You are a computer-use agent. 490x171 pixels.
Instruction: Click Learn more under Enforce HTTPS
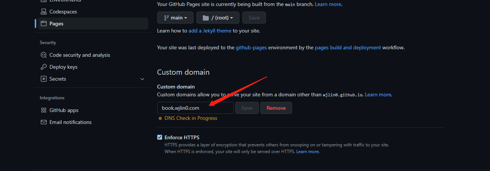click(307, 152)
